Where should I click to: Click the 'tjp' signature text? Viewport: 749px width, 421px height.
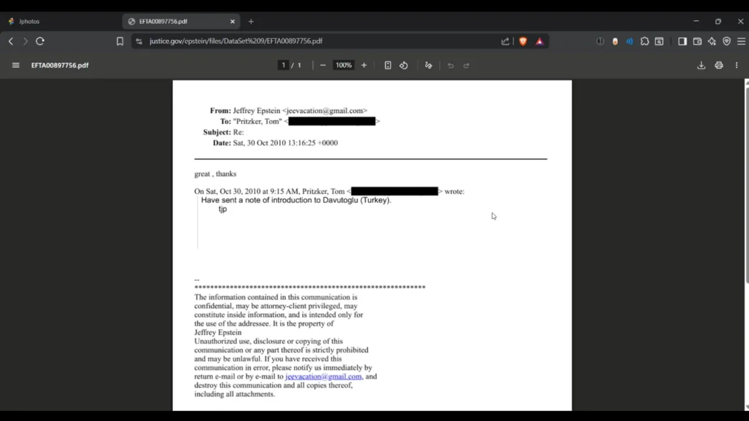[x=222, y=209]
